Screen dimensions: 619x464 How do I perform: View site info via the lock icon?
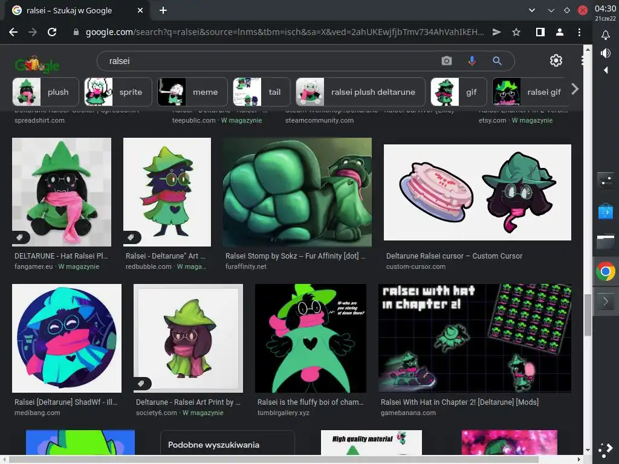pos(76,33)
